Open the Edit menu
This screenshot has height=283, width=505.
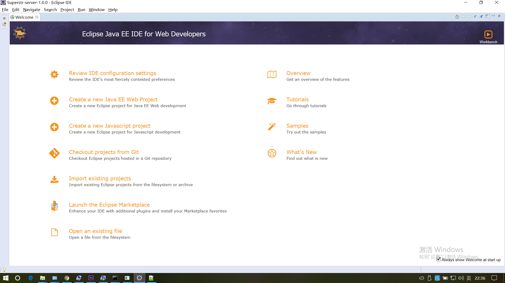point(16,9)
